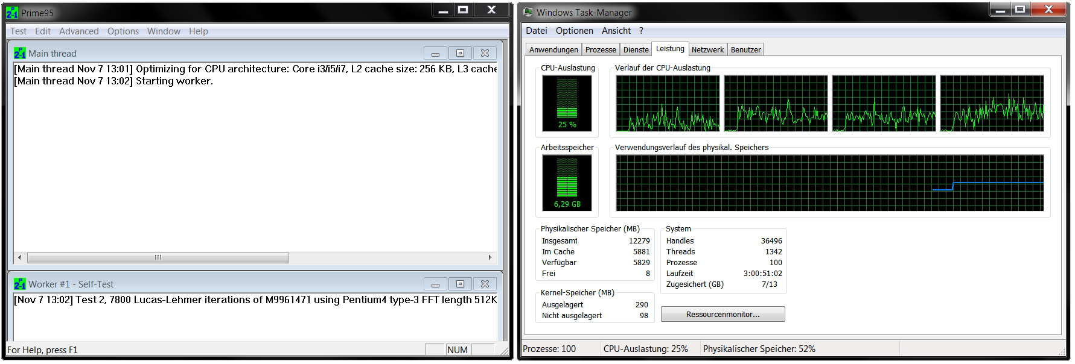Viewport: 1075px width, 364px height.
Task: Click the Insgesamt value 12279
Action: (639, 241)
